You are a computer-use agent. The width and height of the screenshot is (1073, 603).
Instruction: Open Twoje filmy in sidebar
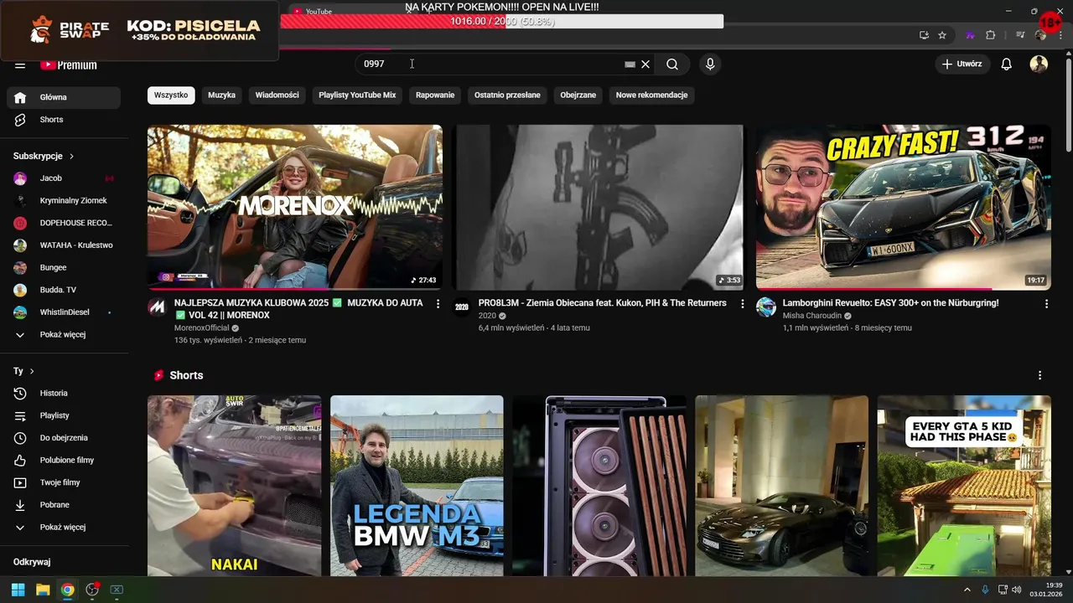tap(64, 482)
